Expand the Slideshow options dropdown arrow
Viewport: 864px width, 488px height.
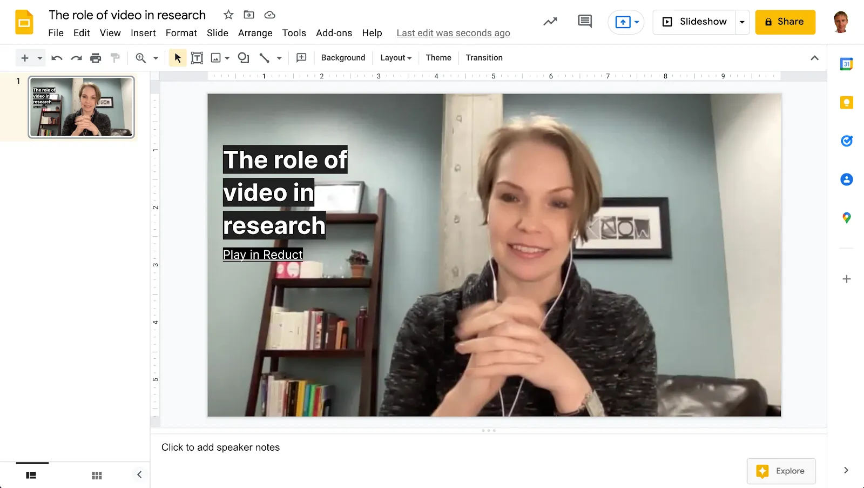pos(742,22)
